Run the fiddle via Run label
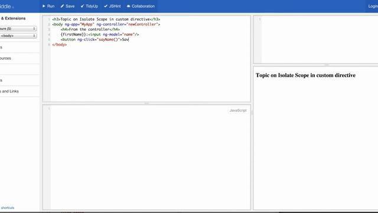This screenshot has width=378, height=213. pyautogui.click(x=51, y=7)
